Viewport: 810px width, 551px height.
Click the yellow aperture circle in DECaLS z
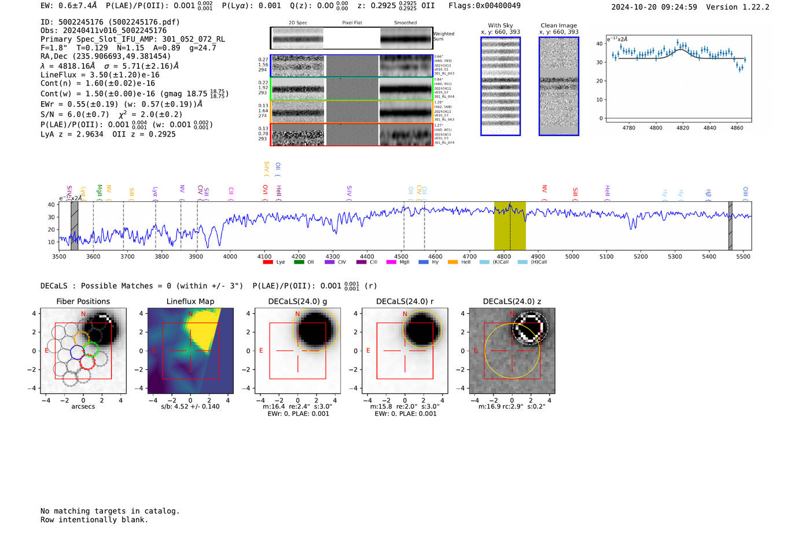(512, 351)
